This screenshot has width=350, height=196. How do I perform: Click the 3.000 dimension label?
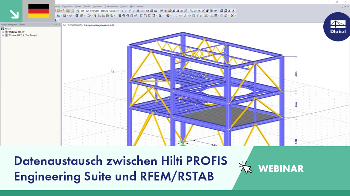pyautogui.click(x=296, y=105)
